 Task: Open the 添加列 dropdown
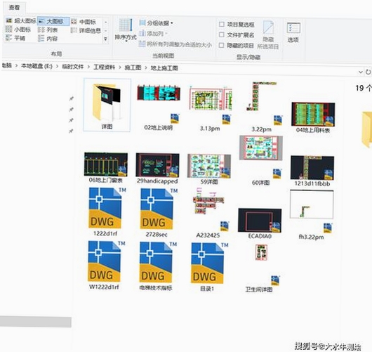(154, 33)
